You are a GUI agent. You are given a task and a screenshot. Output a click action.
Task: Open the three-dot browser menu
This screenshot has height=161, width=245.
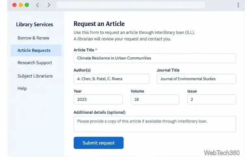tap(238, 5)
